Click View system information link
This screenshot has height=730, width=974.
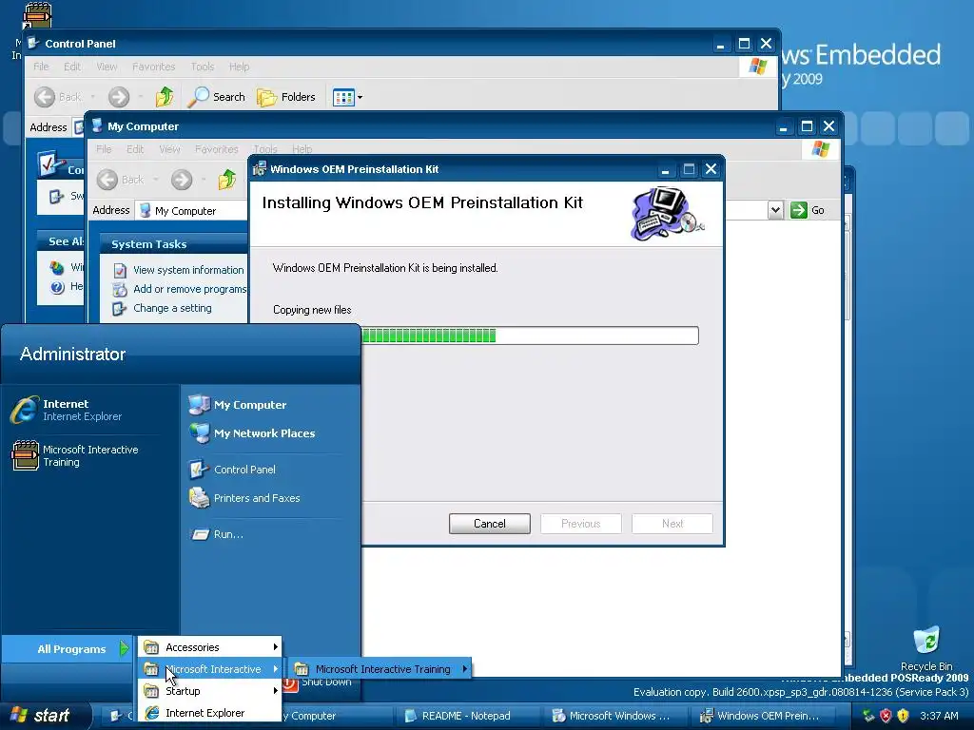[x=188, y=270]
